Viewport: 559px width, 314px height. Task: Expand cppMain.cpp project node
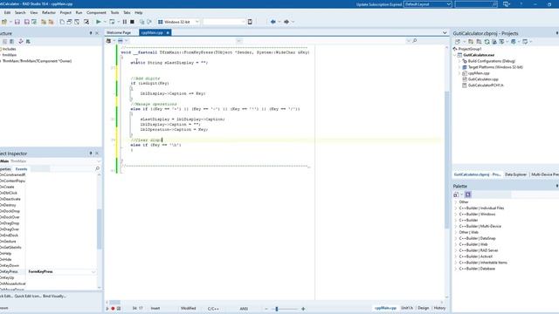click(459, 73)
